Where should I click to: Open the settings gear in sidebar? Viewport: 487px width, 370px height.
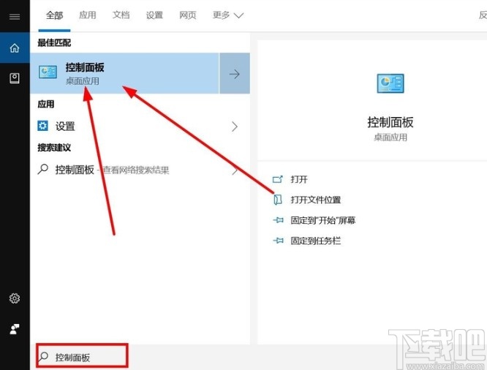pos(15,298)
